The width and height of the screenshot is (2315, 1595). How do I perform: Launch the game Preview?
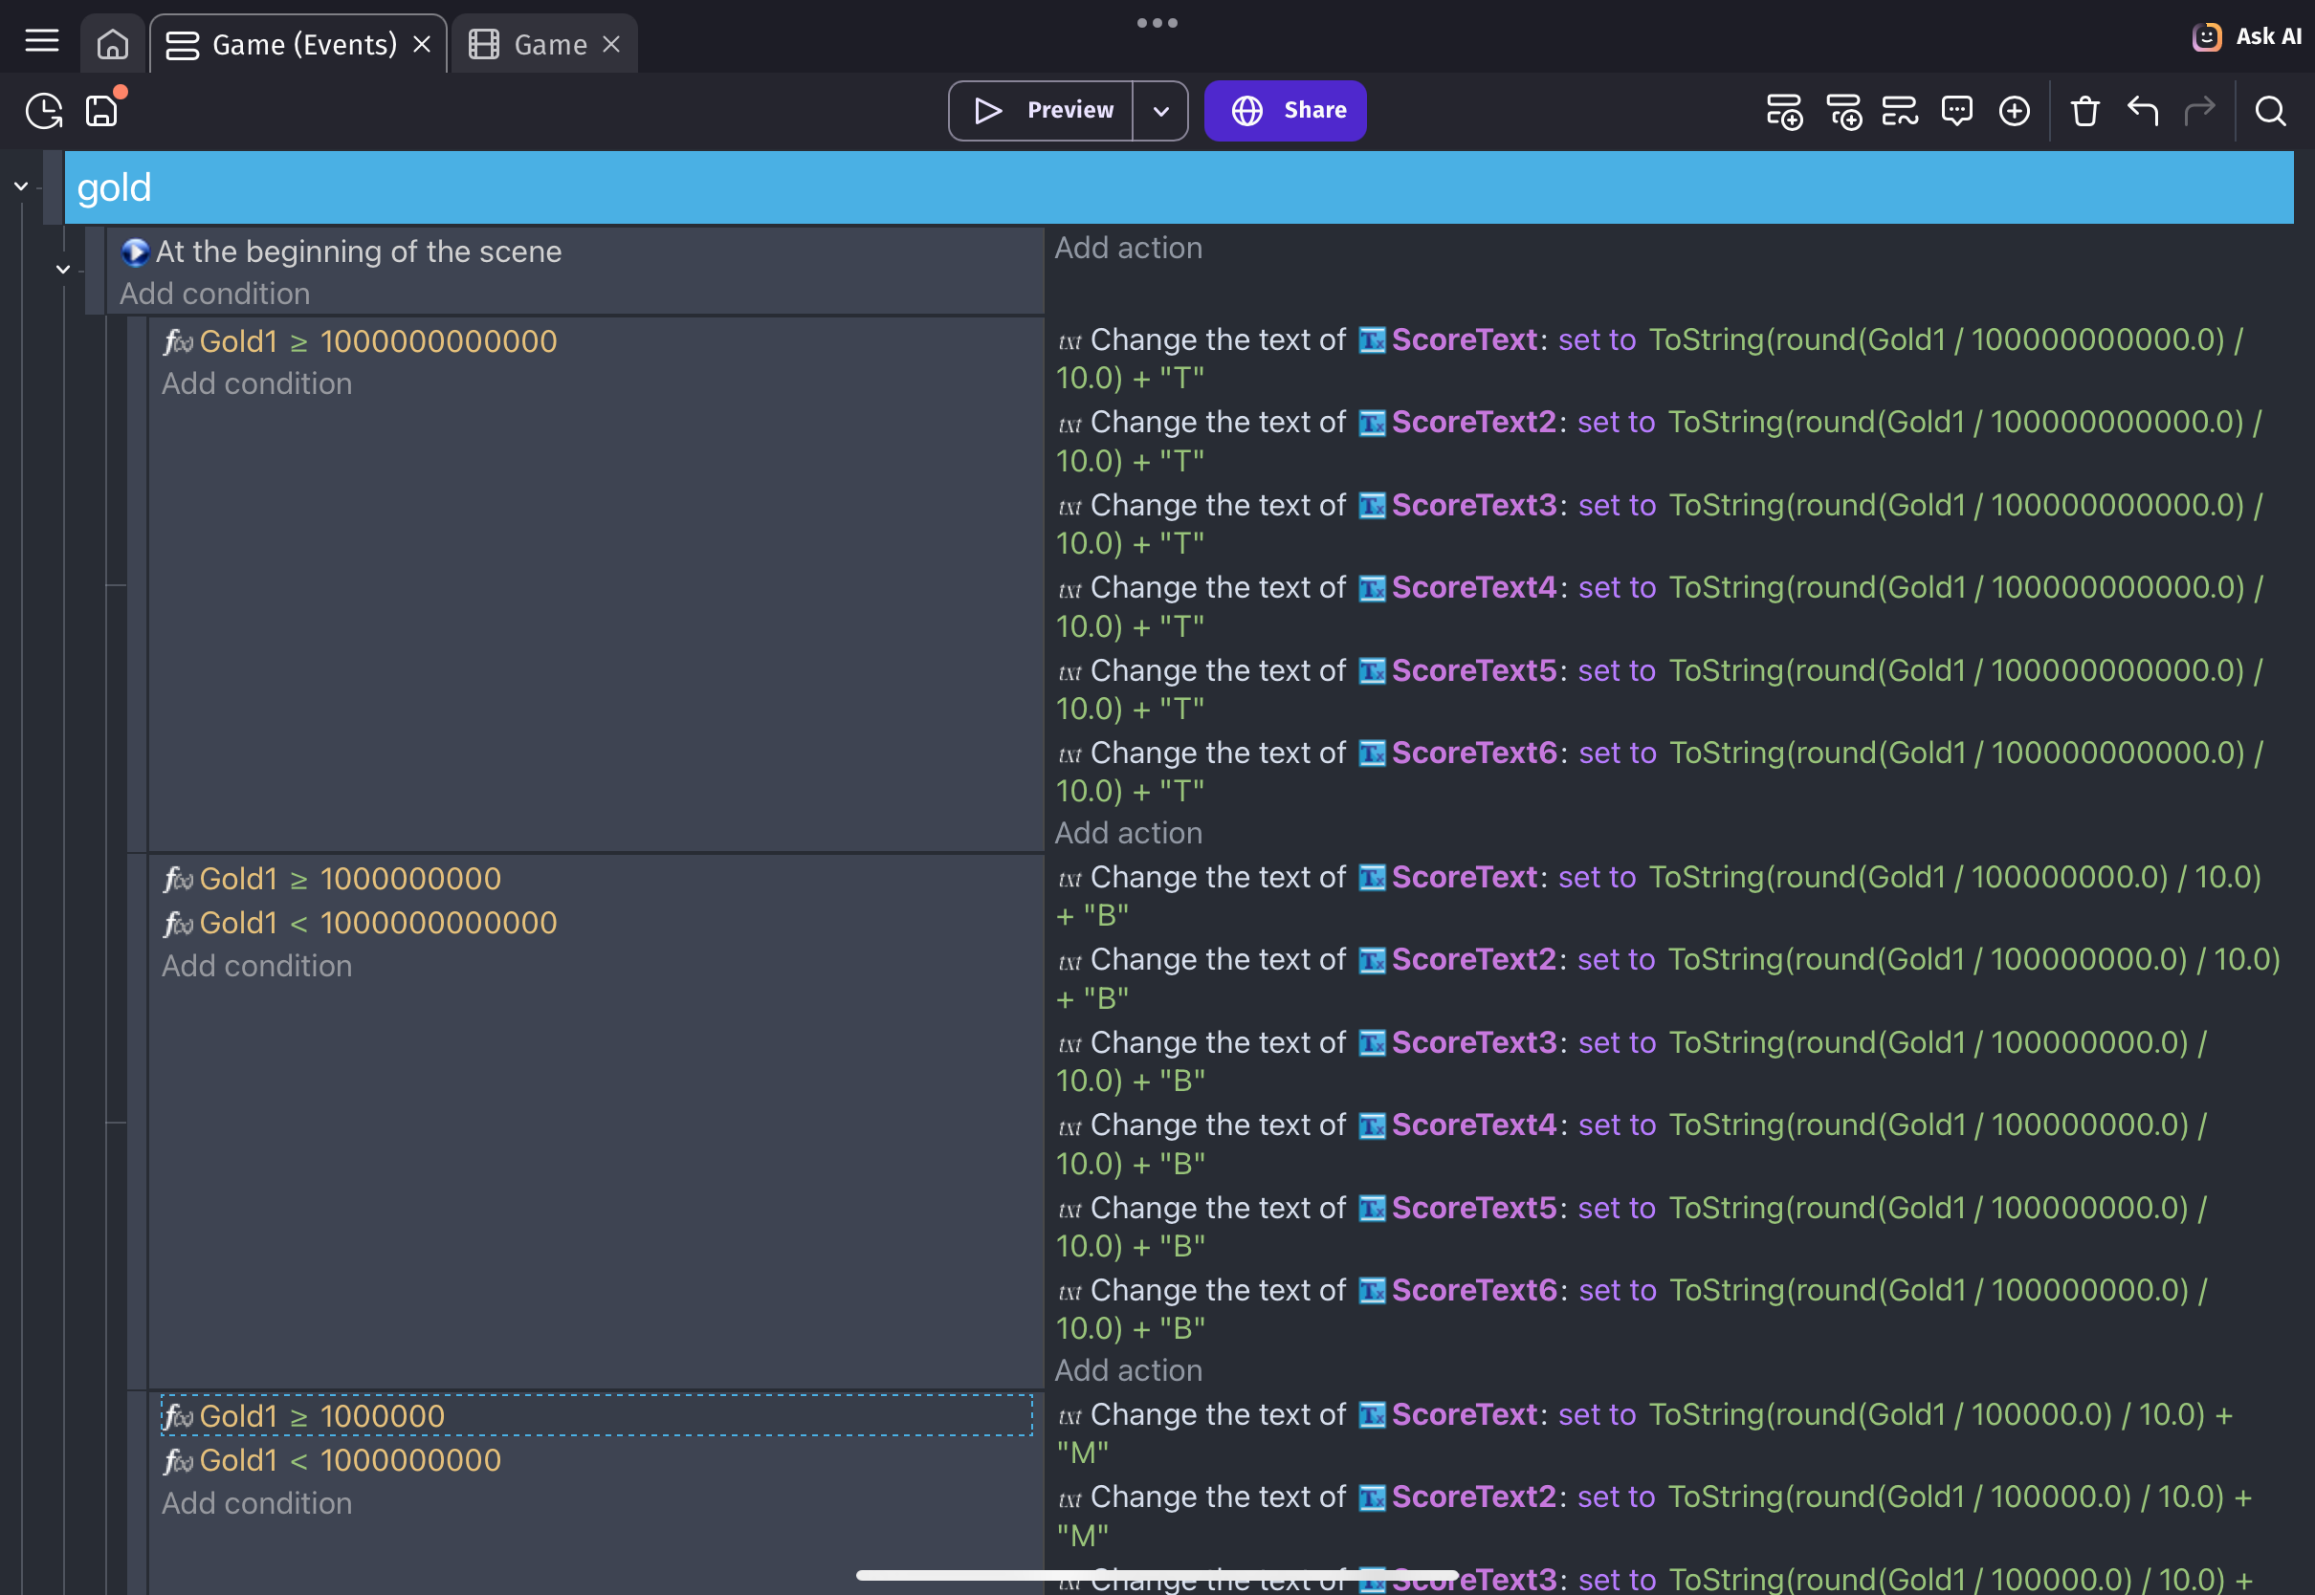pos(1042,111)
